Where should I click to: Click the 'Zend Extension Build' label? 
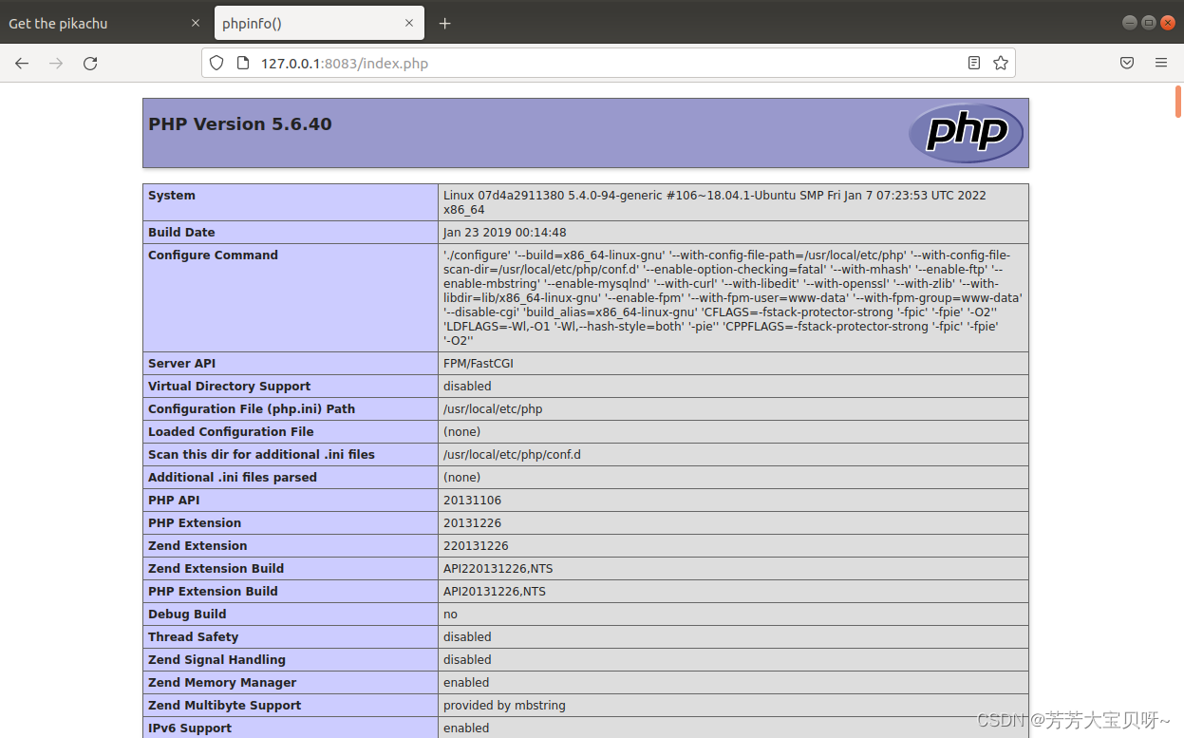[216, 569]
